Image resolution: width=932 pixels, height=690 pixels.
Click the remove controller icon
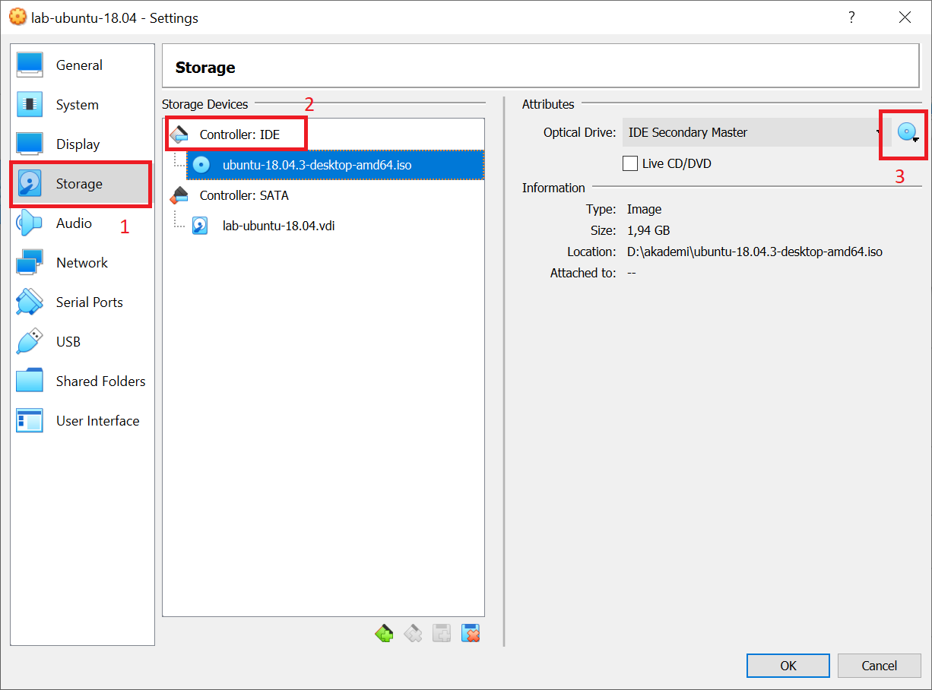pyautogui.click(x=413, y=633)
